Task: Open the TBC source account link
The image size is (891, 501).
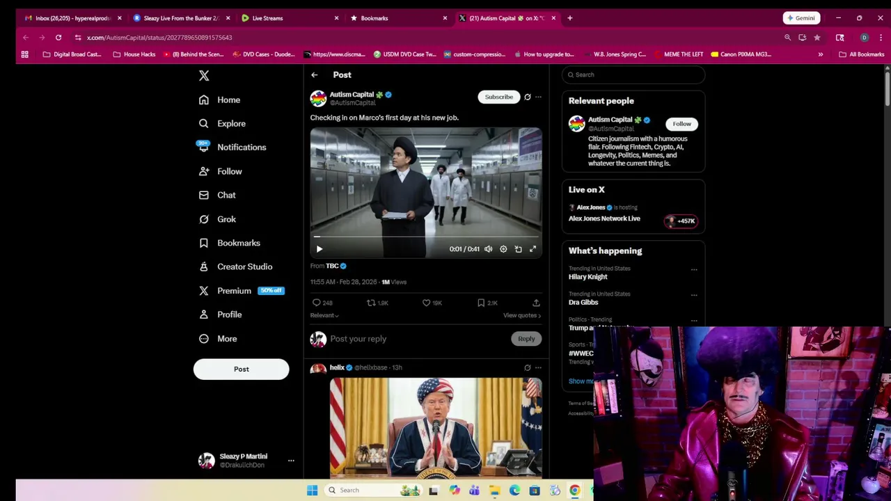Action: point(336,266)
